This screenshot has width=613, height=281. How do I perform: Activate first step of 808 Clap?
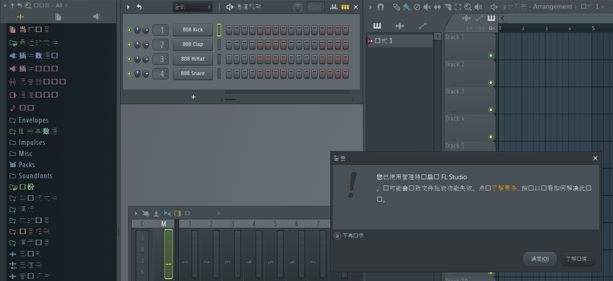[229, 45]
